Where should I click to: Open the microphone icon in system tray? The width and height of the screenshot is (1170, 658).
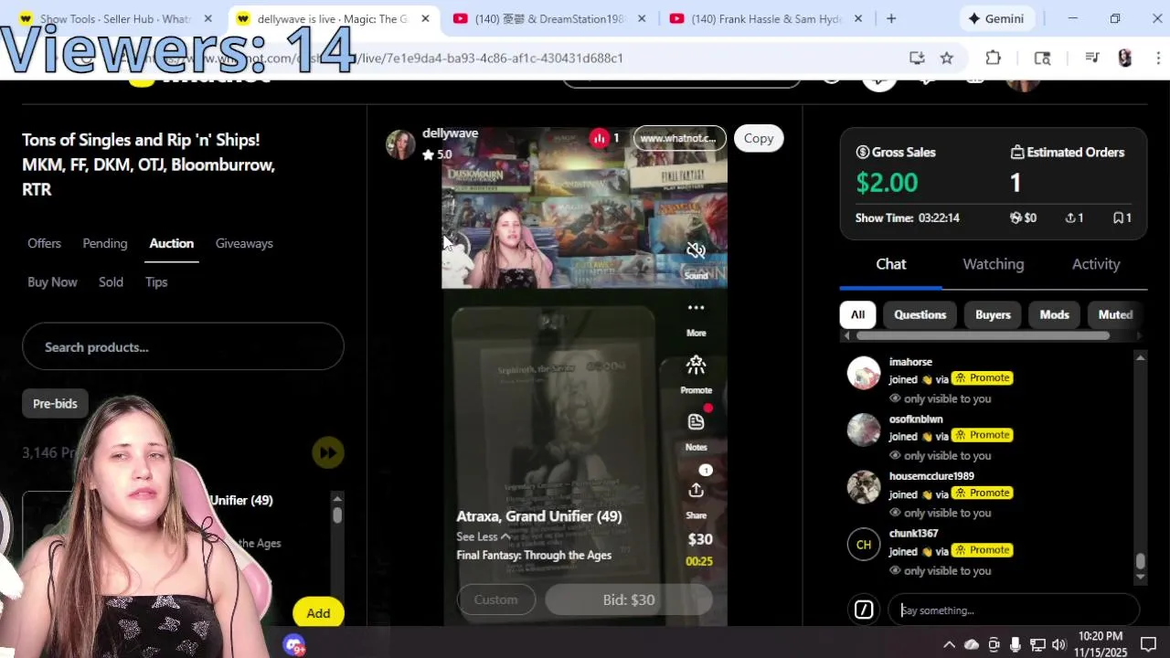click(x=1016, y=645)
